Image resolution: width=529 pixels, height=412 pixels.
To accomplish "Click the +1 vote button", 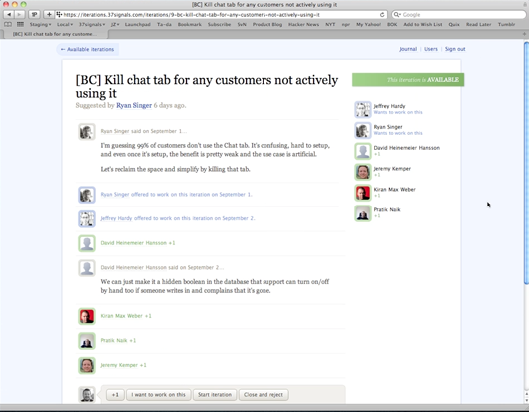I will 115,394.
